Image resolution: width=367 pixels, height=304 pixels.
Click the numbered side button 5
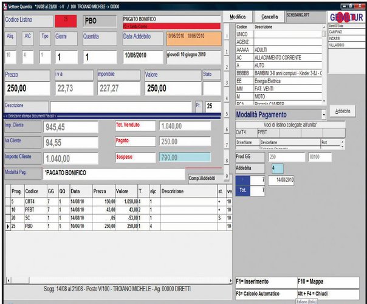(x=227, y=113)
